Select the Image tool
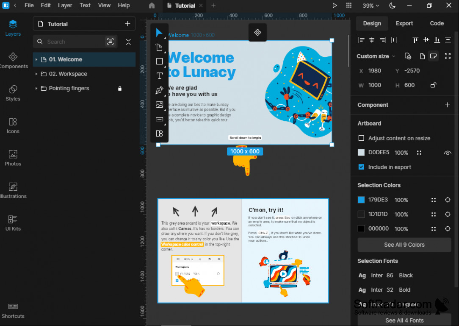The width and height of the screenshot is (459, 326). (x=159, y=105)
